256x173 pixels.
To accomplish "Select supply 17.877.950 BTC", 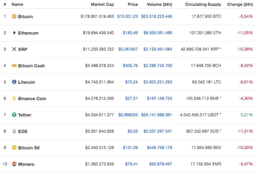I will pos(206,16).
